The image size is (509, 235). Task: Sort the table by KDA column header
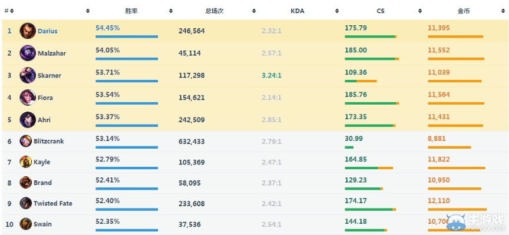pos(298,11)
